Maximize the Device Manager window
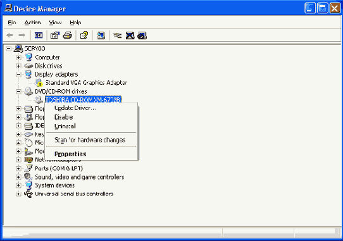The image size is (343, 241). 323,8
